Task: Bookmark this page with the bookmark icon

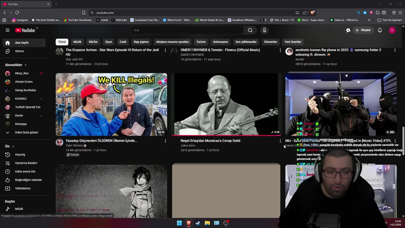Action: pos(84,13)
